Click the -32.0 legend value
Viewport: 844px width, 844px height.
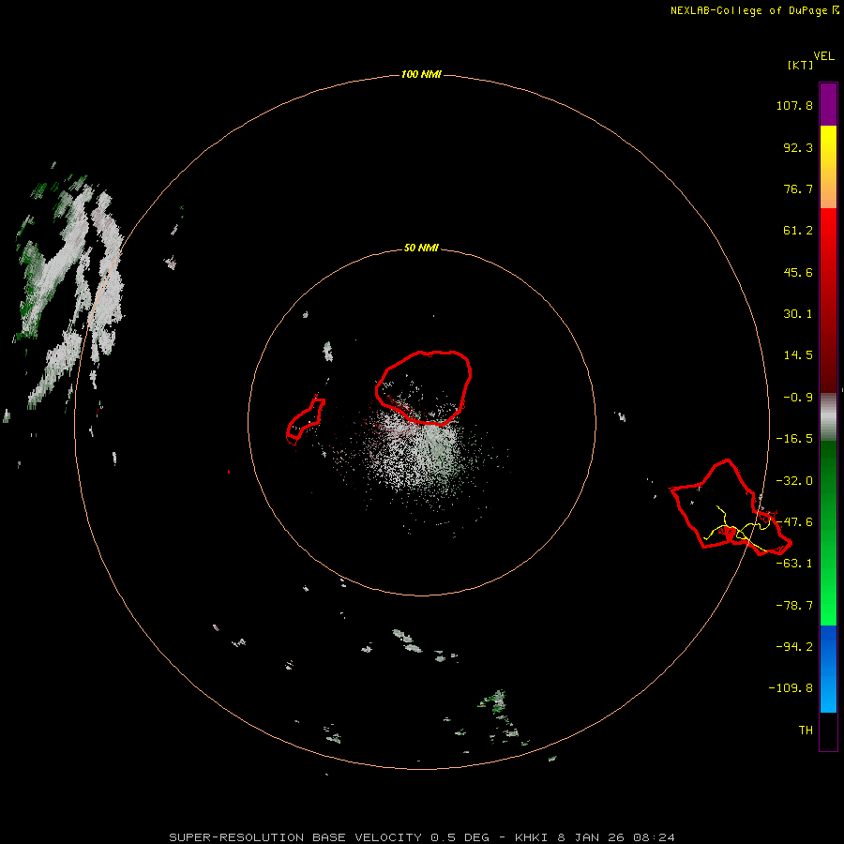pos(794,481)
